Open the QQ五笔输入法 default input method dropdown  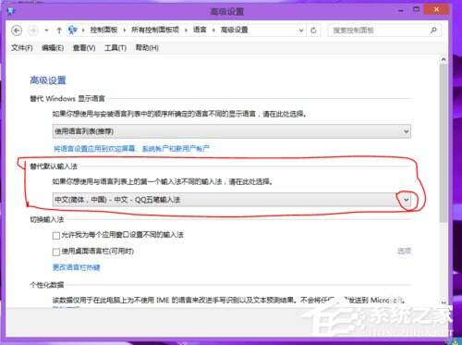coord(232,200)
